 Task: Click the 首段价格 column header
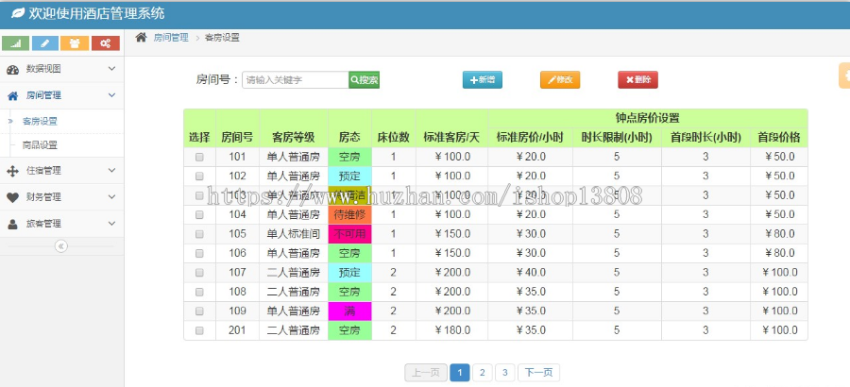pyautogui.click(x=779, y=137)
